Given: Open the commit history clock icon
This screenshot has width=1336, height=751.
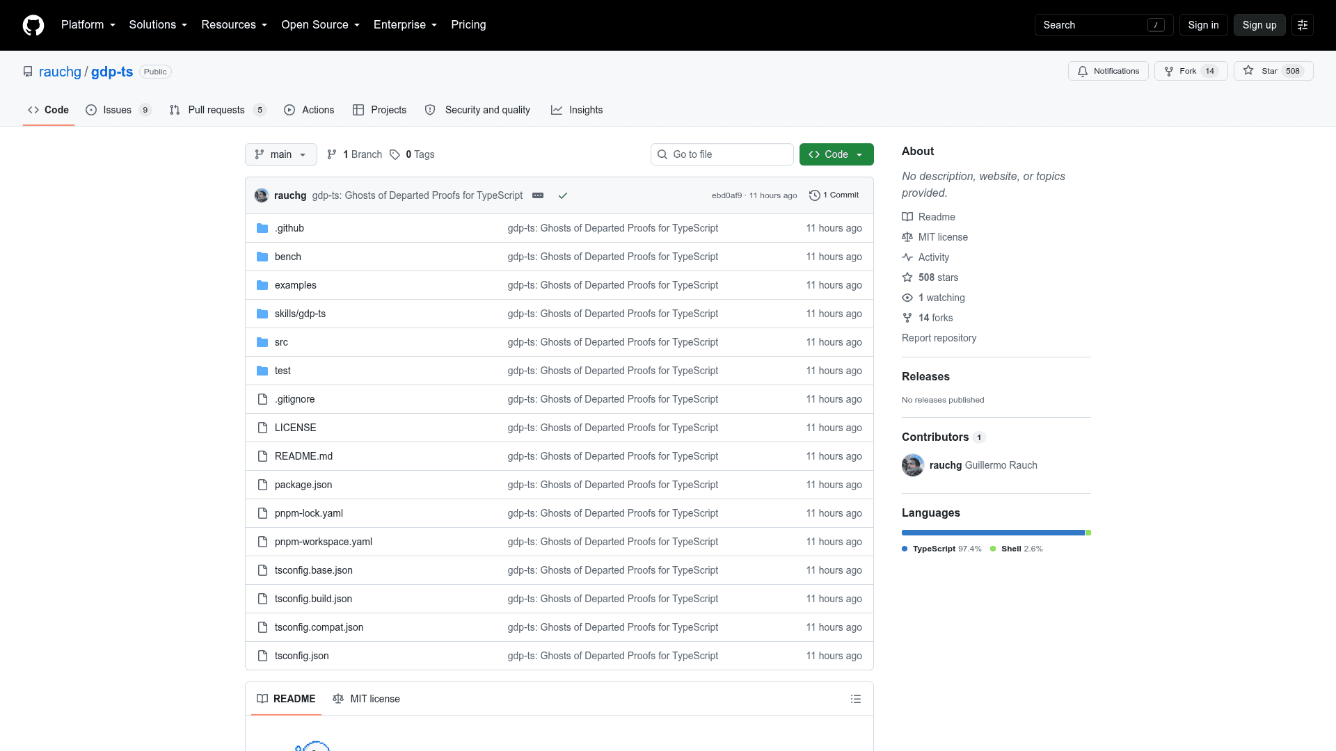Looking at the screenshot, I should coord(814,195).
